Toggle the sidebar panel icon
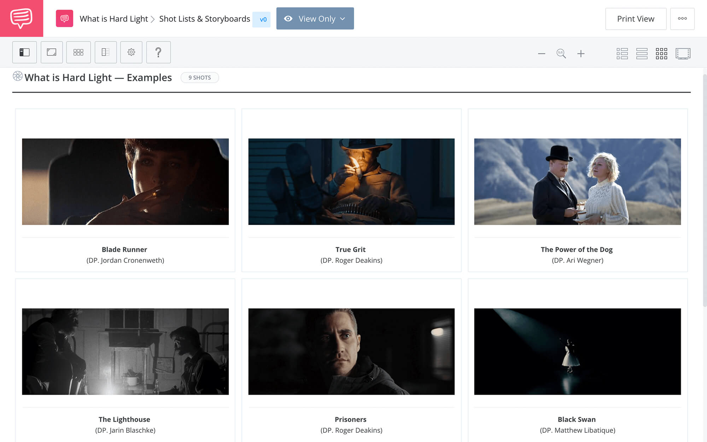 tap(24, 52)
